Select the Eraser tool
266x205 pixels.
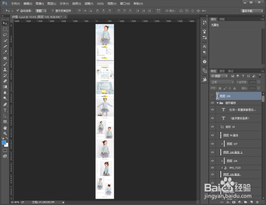(x=5, y=81)
